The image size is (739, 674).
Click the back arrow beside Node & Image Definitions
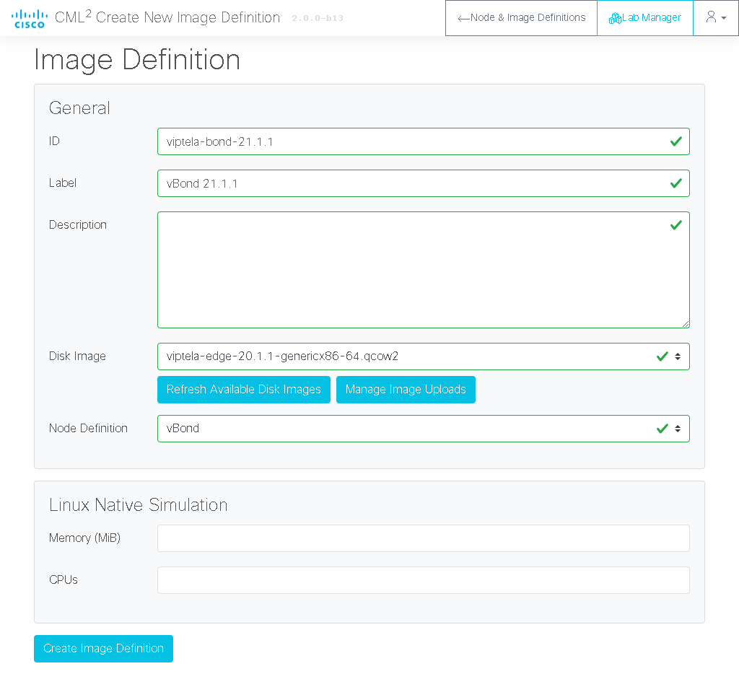pyautogui.click(x=463, y=18)
